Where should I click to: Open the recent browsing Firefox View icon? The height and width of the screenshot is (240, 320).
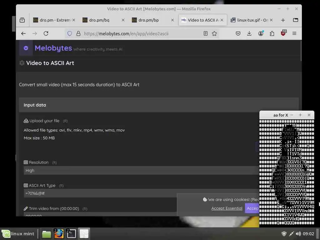pyautogui.click(x=22, y=20)
